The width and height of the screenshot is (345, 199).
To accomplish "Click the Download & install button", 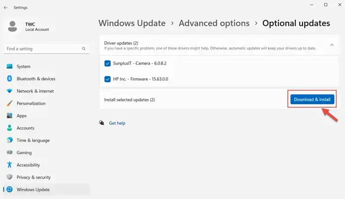I will [312, 99].
